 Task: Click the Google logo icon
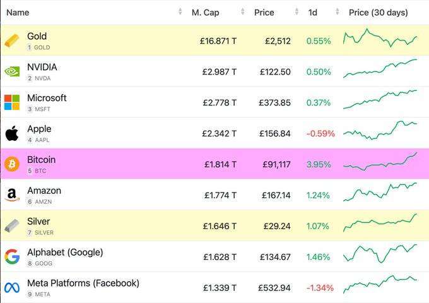12,257
